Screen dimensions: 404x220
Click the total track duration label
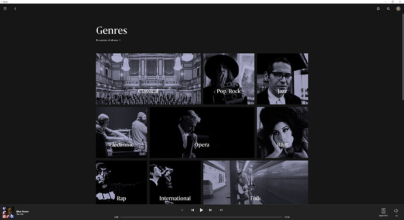tap(287, 217)
